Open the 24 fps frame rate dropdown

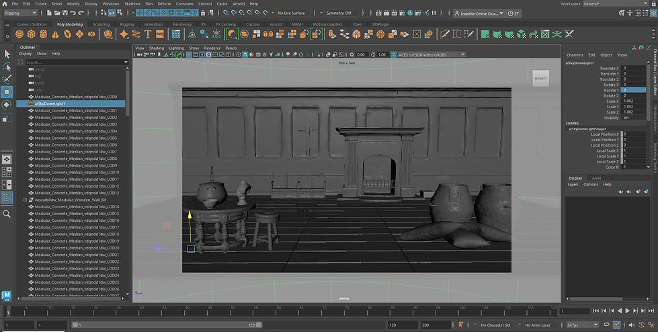[x=582, y=325]
